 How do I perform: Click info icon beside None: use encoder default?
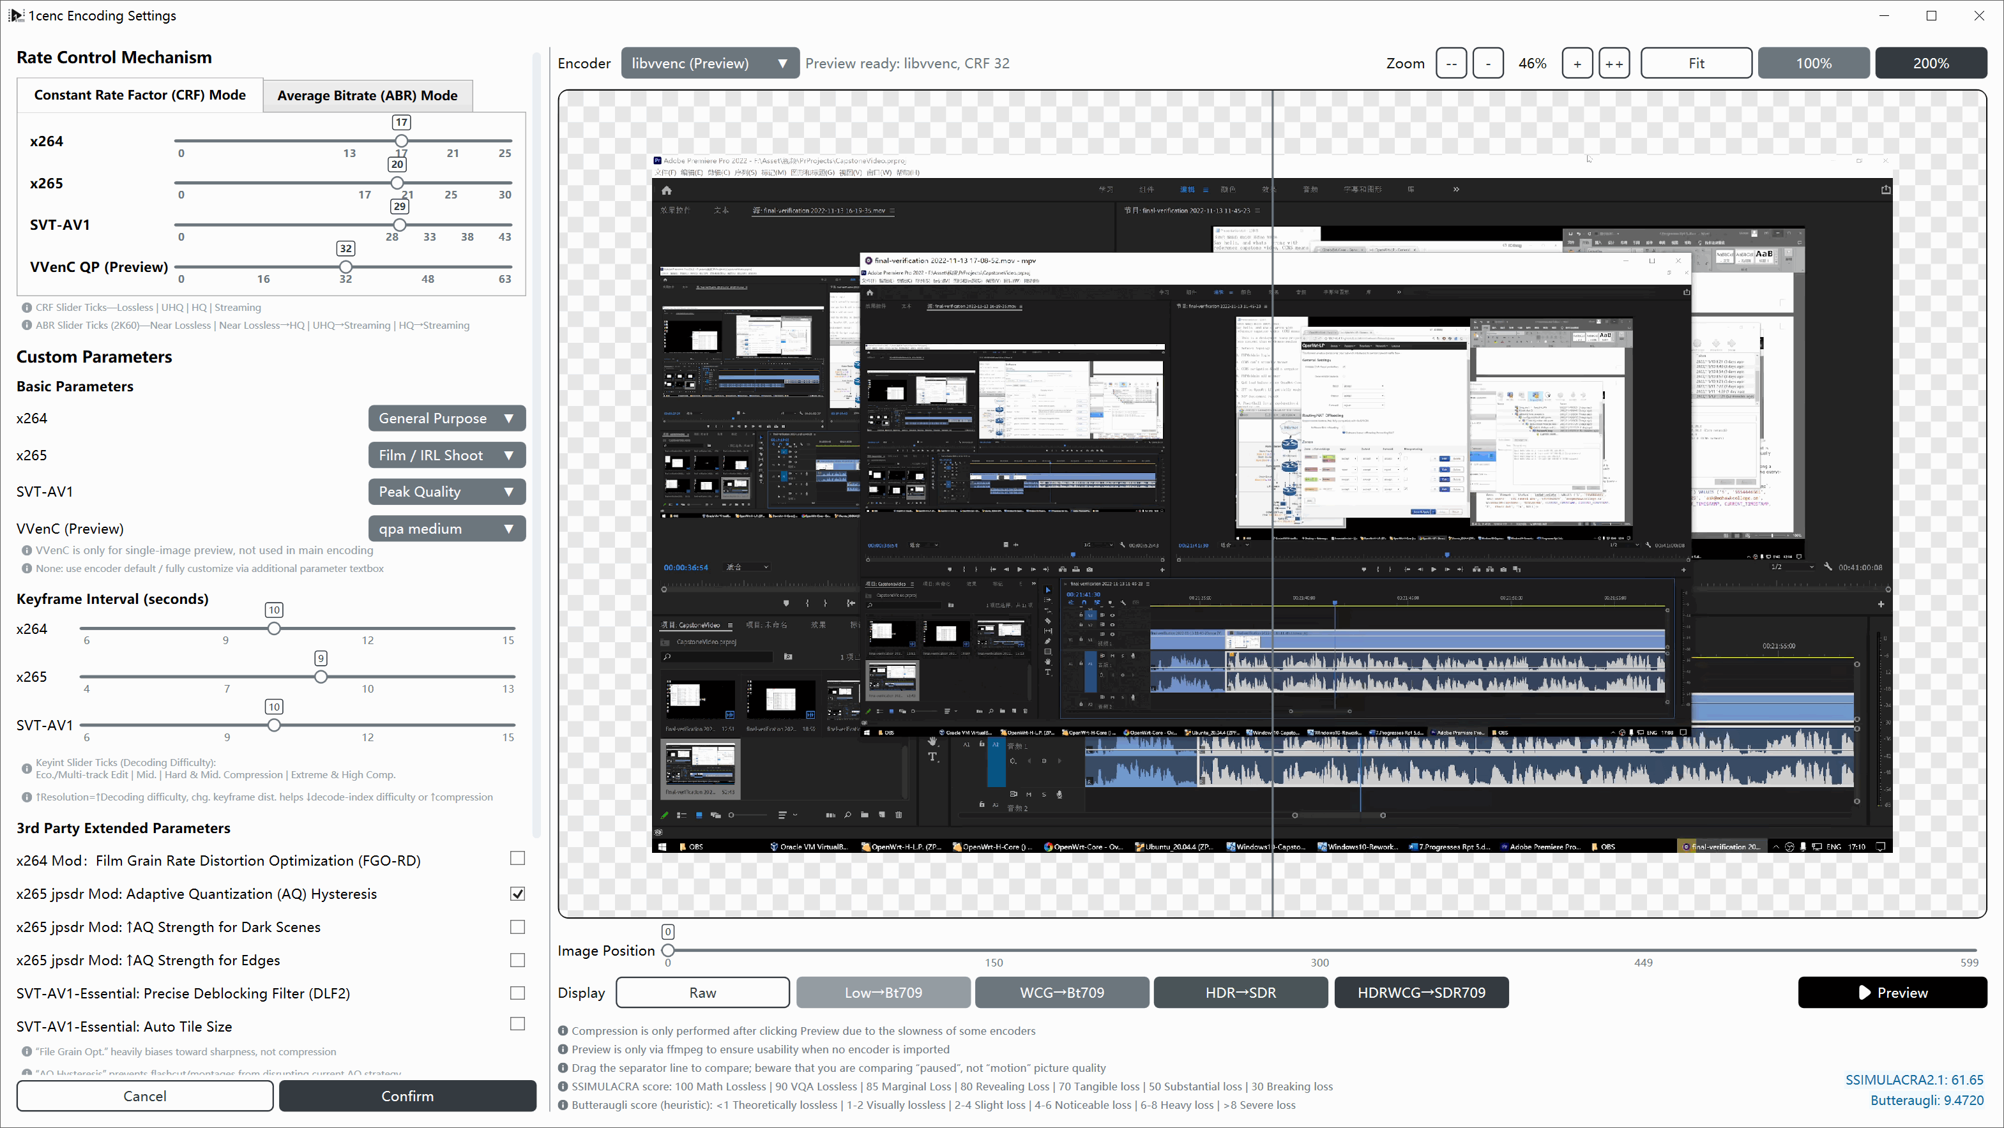pos(26,568)
